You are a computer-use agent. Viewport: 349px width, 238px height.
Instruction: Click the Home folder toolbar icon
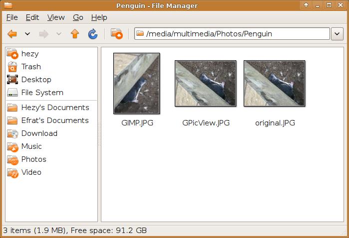[x=116, y=34]
